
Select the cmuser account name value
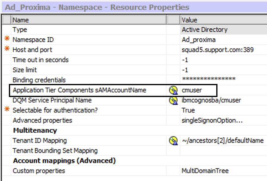(x=191, y=90)
